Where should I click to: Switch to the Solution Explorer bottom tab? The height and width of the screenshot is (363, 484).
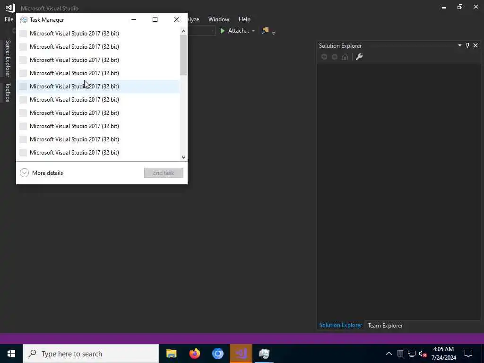coord(340,325)
